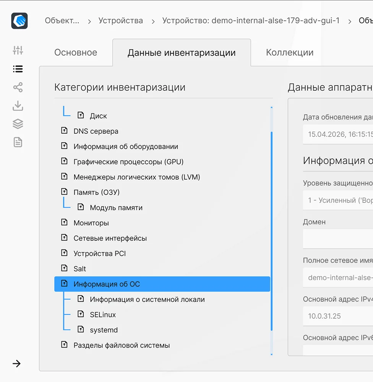This screenshot has height=382, width=373.
Task: Select the Диск category
Action: 98,116
